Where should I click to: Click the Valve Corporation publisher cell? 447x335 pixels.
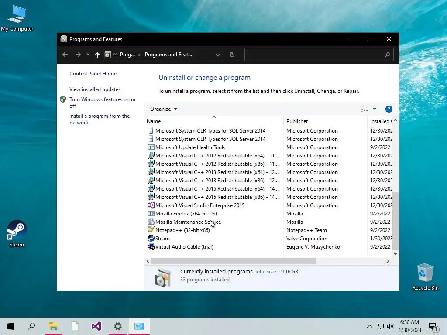coord(307,239)
